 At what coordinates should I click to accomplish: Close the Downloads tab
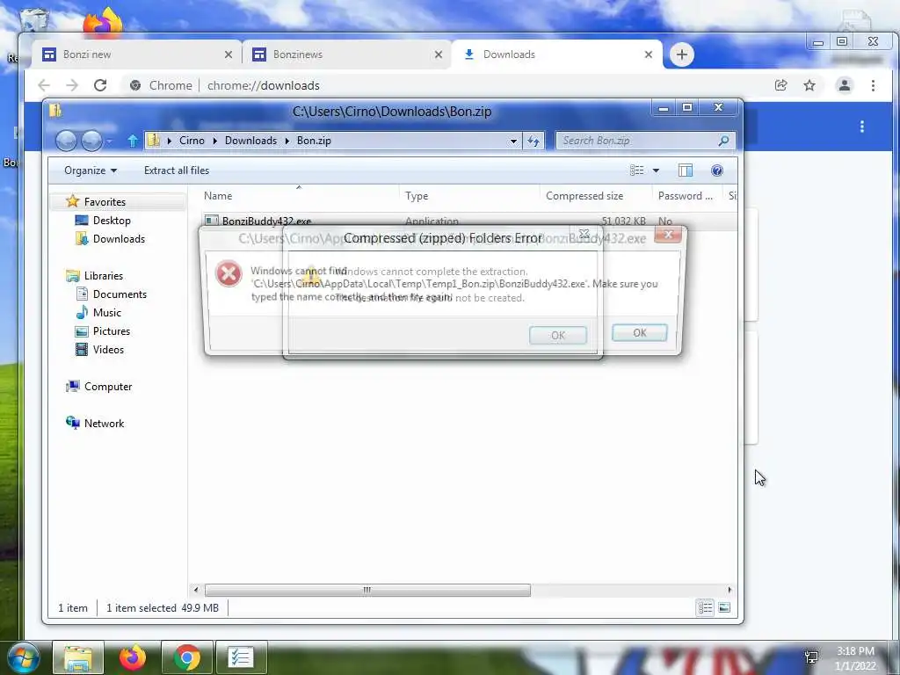[x=649, y=54]
